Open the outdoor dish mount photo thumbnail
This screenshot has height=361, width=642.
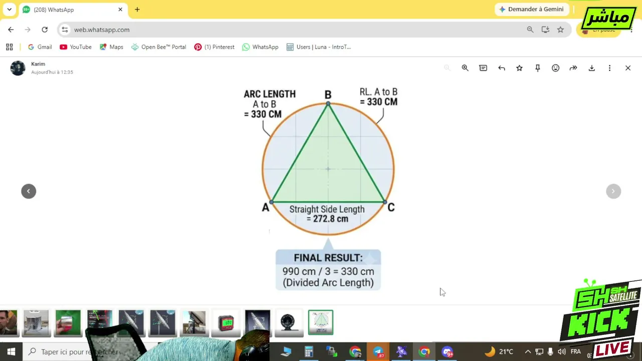click(194, 322)
